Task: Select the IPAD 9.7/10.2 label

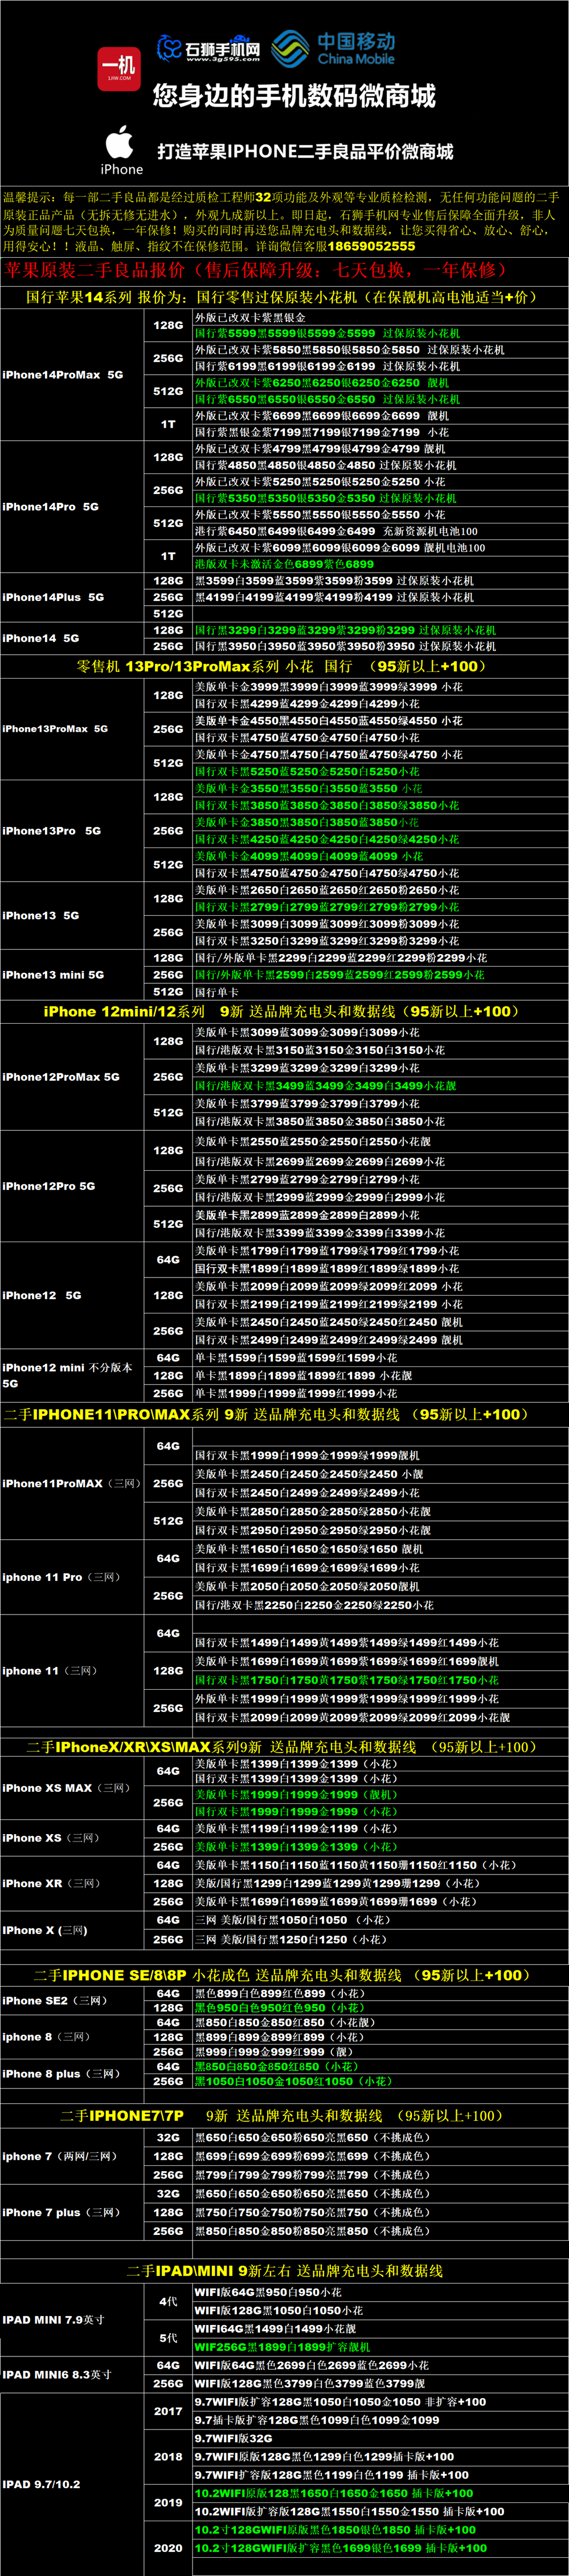Action: tap(41, 2484)
